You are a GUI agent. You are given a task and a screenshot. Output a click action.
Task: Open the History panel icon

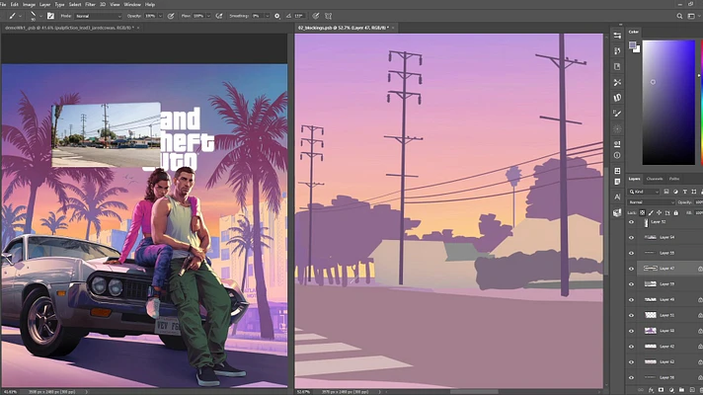[617, 51]
